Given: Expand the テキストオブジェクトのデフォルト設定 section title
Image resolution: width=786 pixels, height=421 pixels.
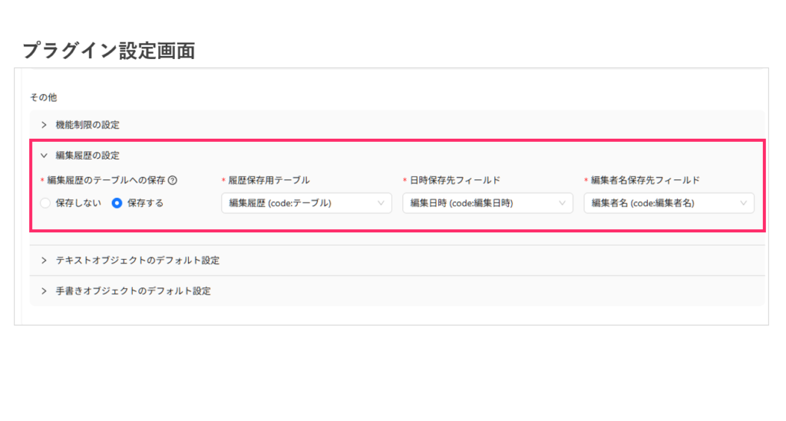Looking at the screenshot, I should (137, 261).
